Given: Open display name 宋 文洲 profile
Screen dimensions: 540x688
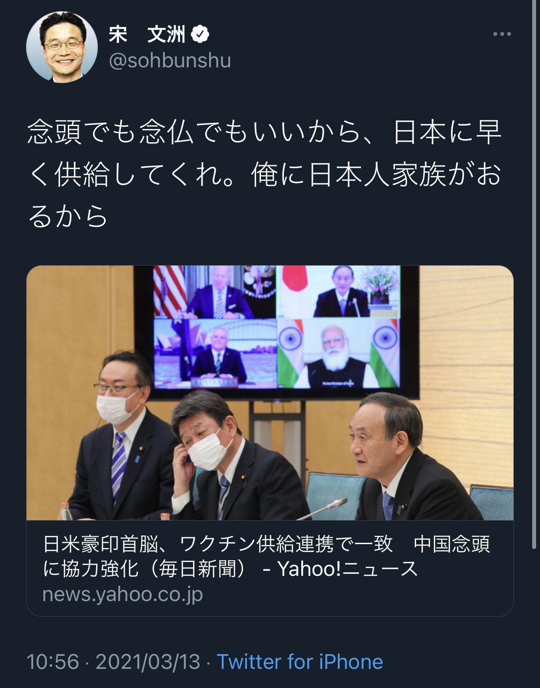Looking at the screenshot, I should [147, 34].
